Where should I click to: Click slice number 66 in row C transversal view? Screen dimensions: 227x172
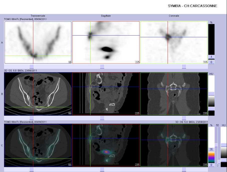click(70, 165)
